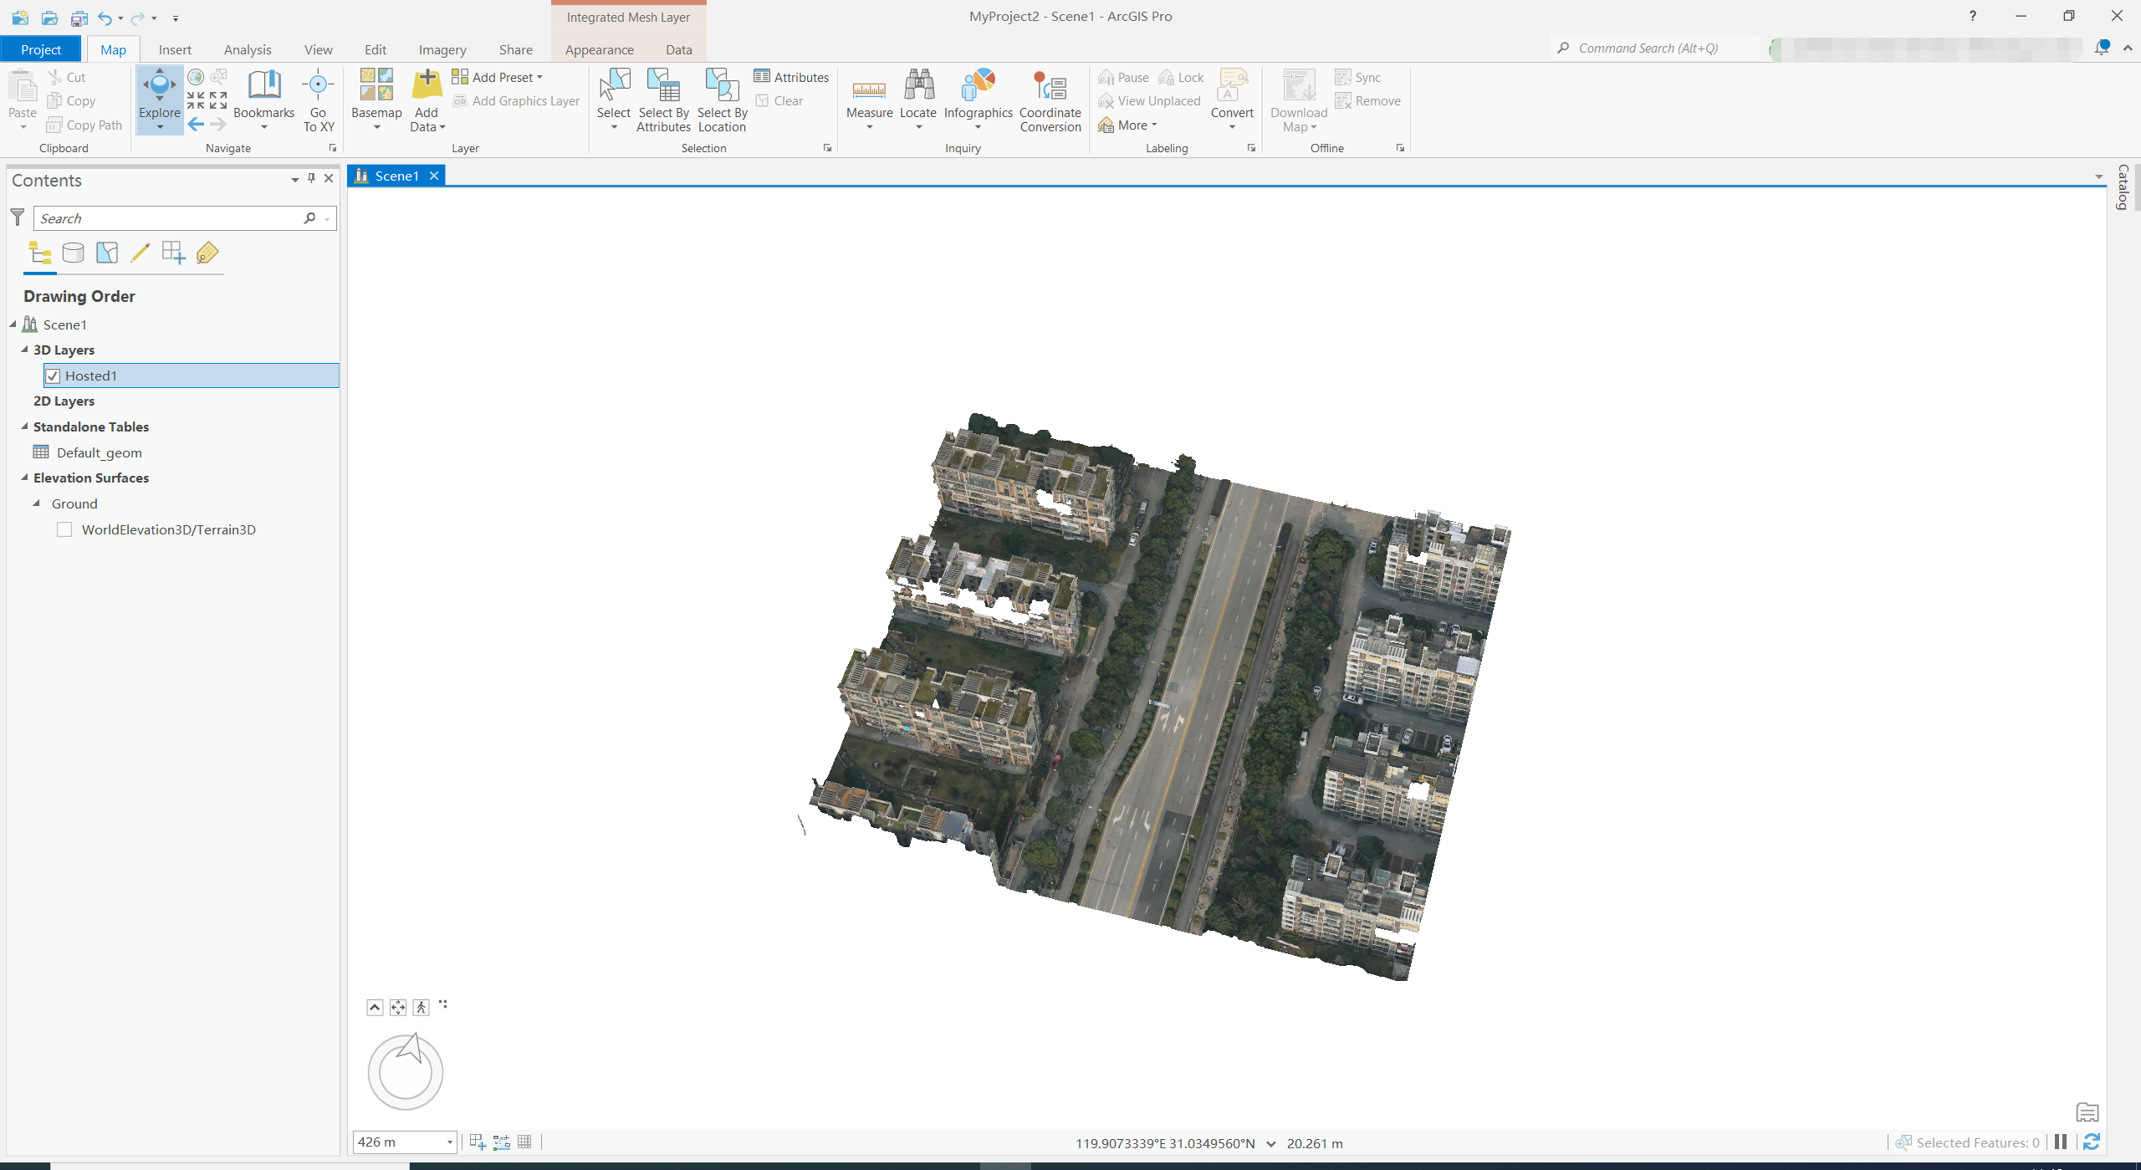2141x1170 pixels.
Task: Open the map scale dropdown
Action: pyautogui.click(x=448, y=1142)
